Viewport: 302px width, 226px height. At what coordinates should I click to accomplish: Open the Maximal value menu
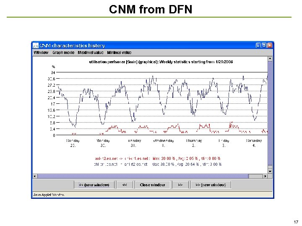pos(91,52)
